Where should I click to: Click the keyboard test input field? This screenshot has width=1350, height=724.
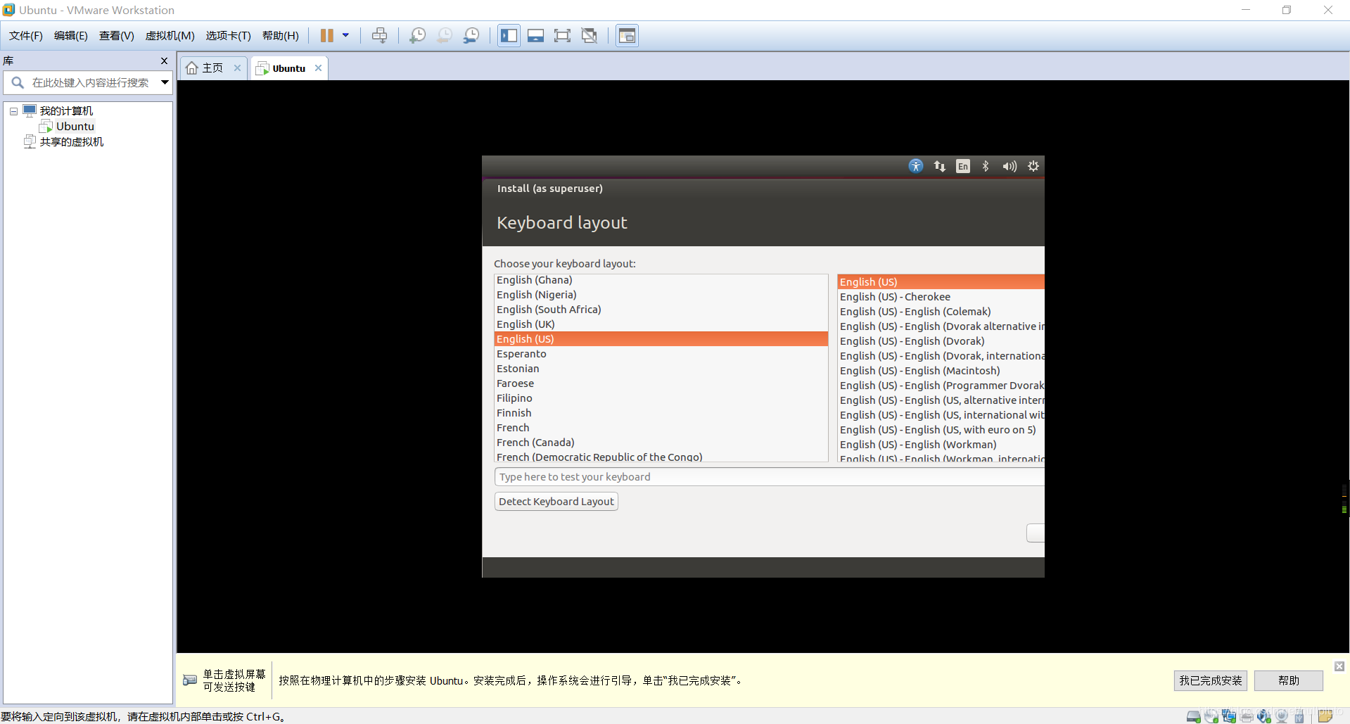click(770, 477)
